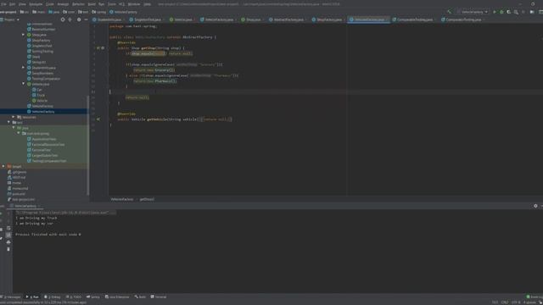The width and height of the screenshot is (543, 305).
Task: Switch to the ShopFactory.java editor tab
Action: click(329, 19)
